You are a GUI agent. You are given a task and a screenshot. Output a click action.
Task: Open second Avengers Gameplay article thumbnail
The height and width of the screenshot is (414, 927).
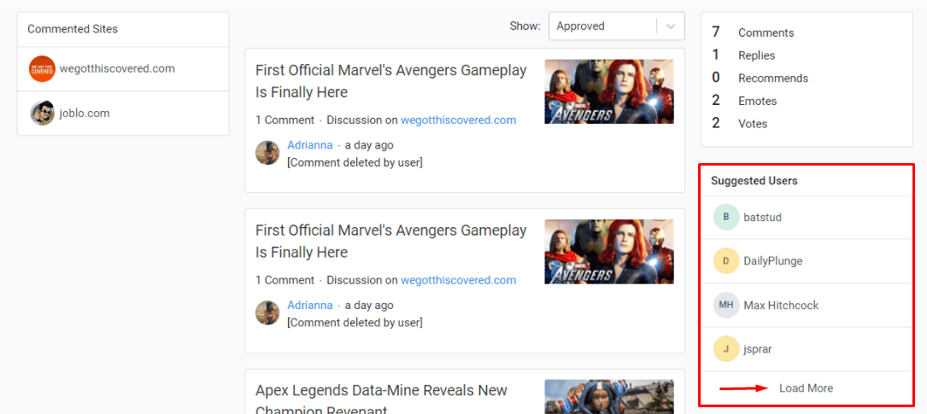coord(608,251)
